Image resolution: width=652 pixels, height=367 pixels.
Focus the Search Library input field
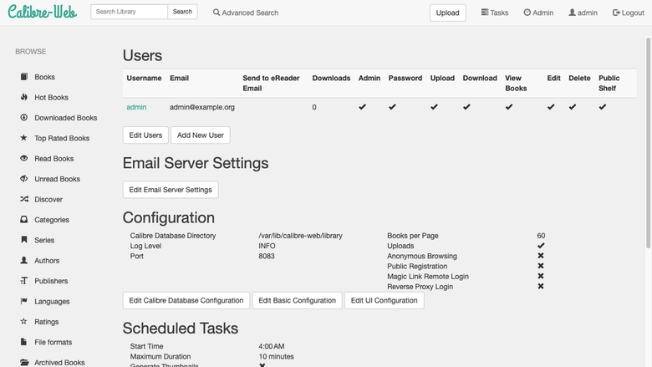click(130, 12)
